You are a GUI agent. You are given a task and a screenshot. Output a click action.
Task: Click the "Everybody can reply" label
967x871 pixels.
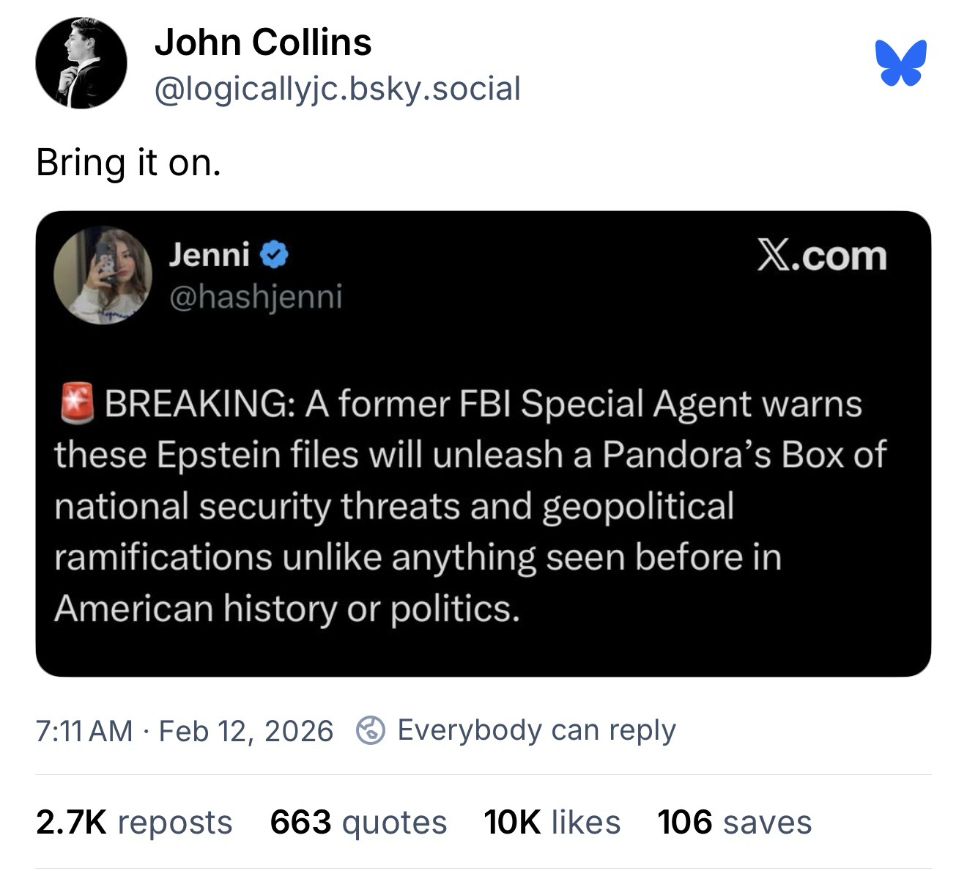coord(536,730)
